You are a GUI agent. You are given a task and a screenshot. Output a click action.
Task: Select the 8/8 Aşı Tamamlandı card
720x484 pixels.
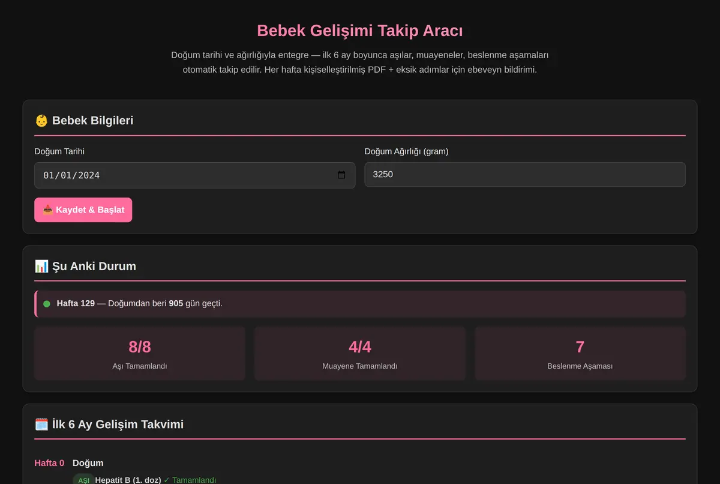(x=140, y=354)
